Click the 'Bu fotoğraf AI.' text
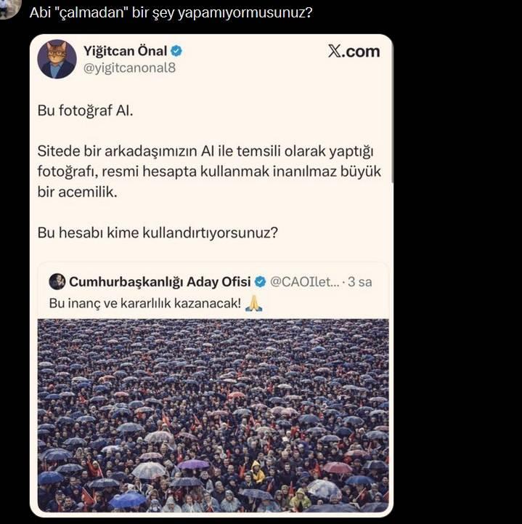 pyautogui.click(x=86, y=110)
